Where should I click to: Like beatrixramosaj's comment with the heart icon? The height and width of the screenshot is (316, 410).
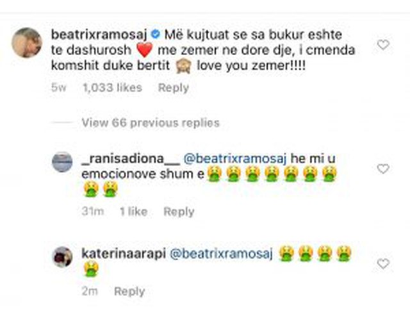tap(383, 45)
